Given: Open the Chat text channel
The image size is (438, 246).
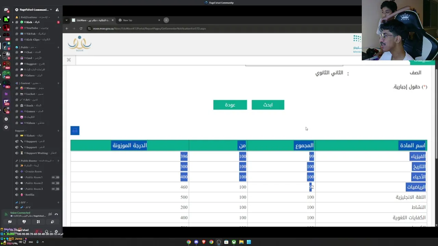Looking at the screenshot, I should tap(37, 52).
